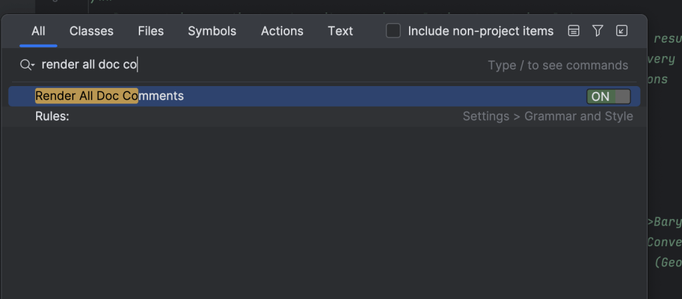Screen dimensions: 682x299
Task: Click Settings > Grammar and Style location
Action: (547, 116)
